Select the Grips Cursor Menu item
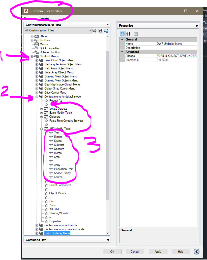Screen dimensions: 207x260 (x=55, y=93)
